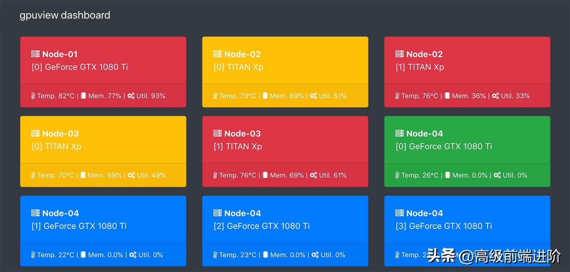Image resolution: width=570 pixels, height=272 pixels.
Task: Click the thermometer icon next to Temp. 82°C
Action: tap(33, 96)
